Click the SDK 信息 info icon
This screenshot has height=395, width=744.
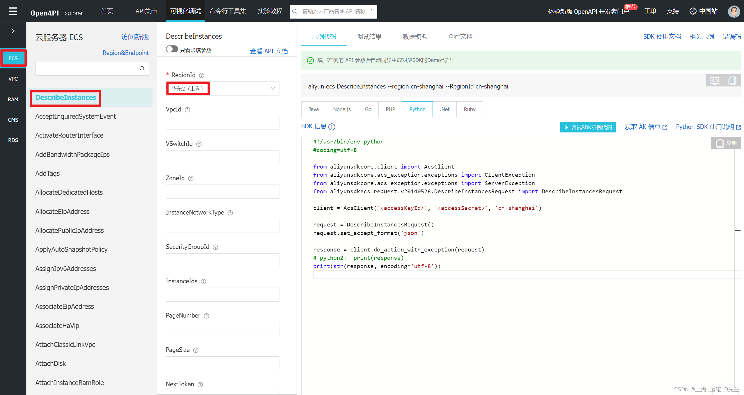coord(332,127)
